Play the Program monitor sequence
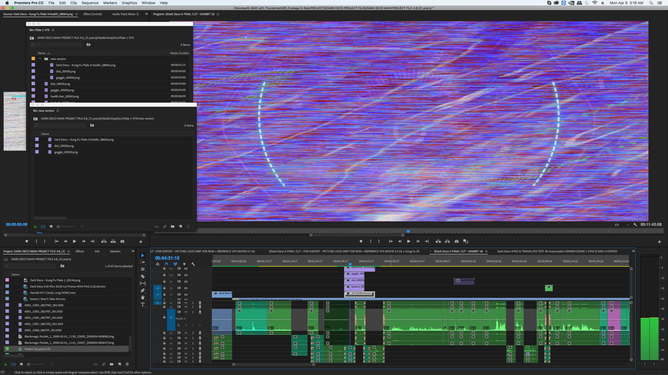Screen dimensions: 668x375 (x=409, y=241)
